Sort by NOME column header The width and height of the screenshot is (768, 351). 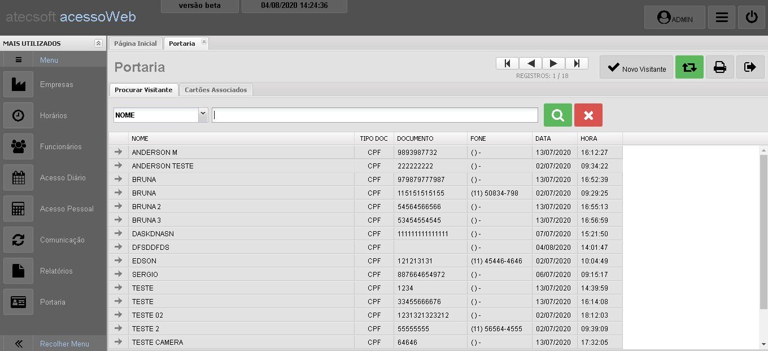coord(241,138)
